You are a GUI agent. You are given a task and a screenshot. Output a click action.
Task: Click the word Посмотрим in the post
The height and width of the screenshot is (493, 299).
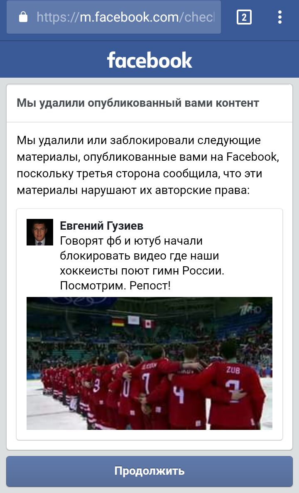pyautogui.click(x=93, y=285)
